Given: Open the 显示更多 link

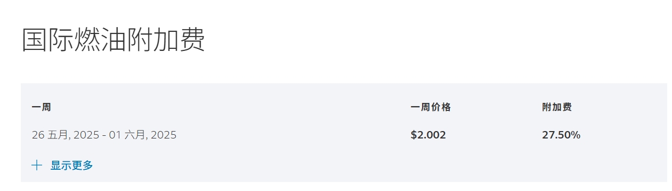Looking at the screenshot, I should (71, 166).
